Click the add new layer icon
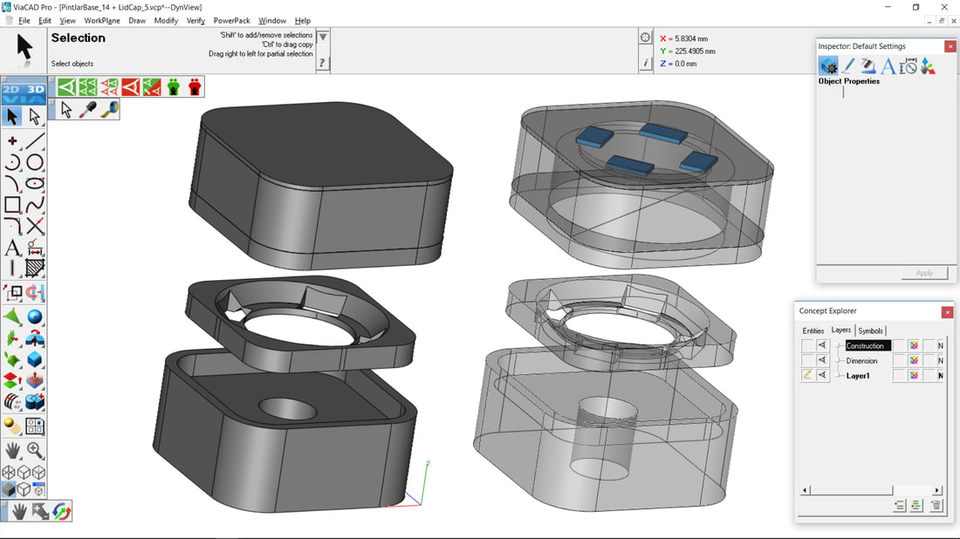 [899, 506]
